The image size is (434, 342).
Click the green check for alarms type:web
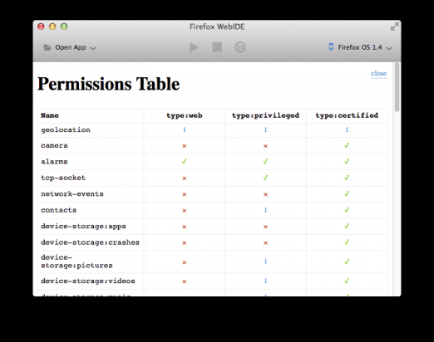pyautogui.click(x=185, y=161)
